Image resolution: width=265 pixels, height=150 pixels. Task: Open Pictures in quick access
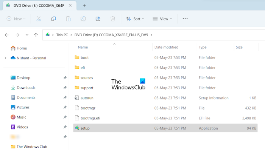click(20, 107)
